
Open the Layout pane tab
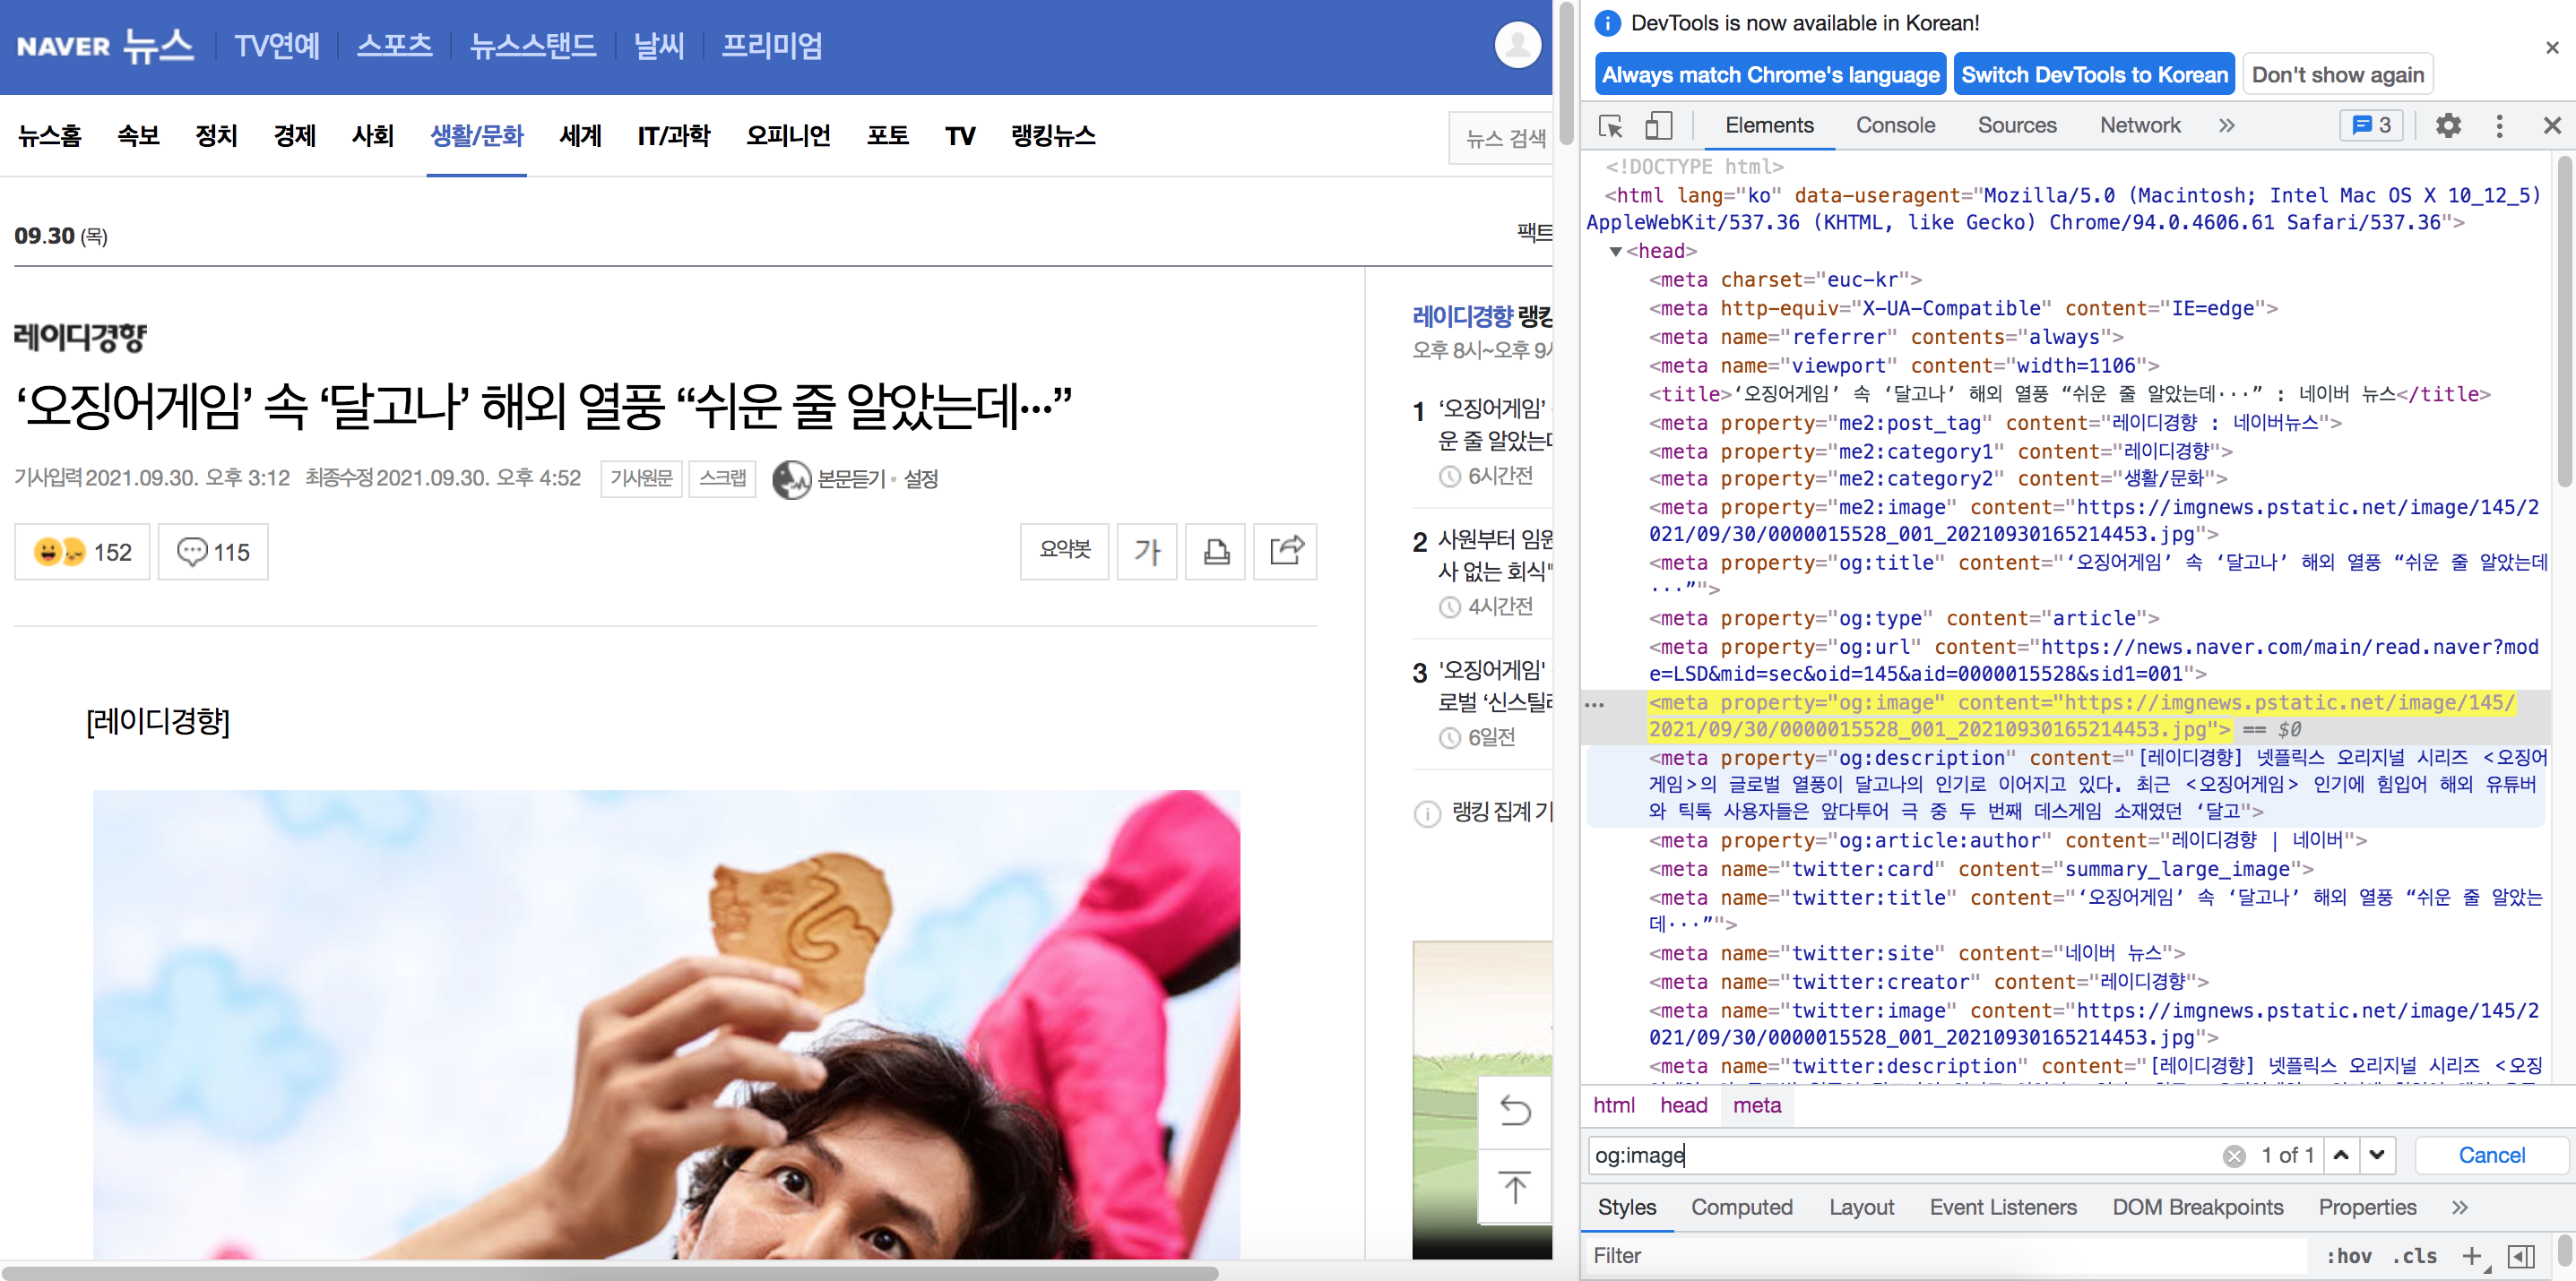point(1861,1208)
